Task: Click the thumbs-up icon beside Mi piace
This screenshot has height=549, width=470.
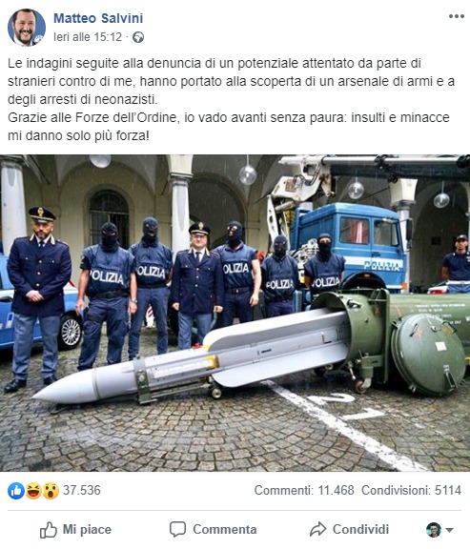Action: [49, 529]
